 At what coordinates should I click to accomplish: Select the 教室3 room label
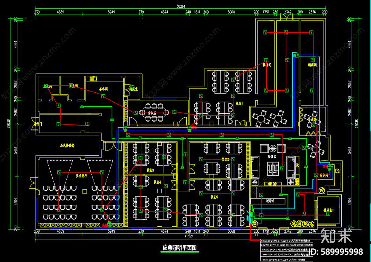coord(150,170)
